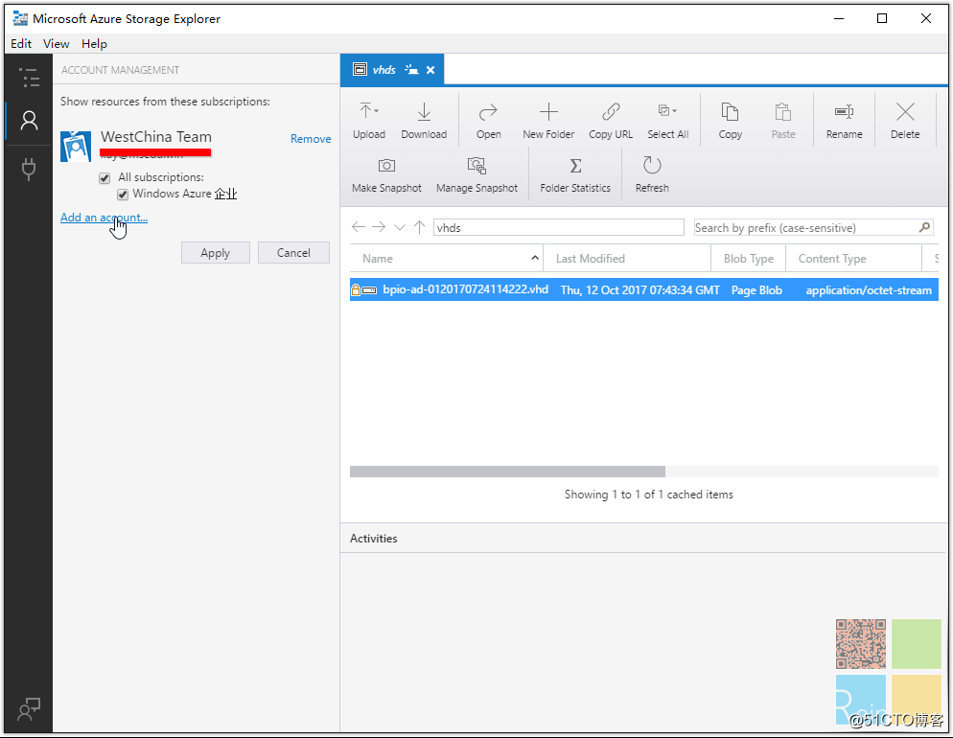The height and width of the screenshot is (738, 953).
Task: Select the bpio-ad-0120170724114222.vhd blob row
Action: pos(644,289)
